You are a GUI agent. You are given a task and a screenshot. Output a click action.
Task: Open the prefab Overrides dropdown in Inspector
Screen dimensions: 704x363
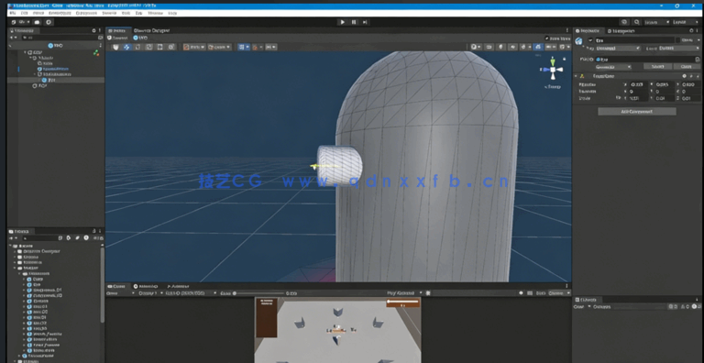pos(613,67)
